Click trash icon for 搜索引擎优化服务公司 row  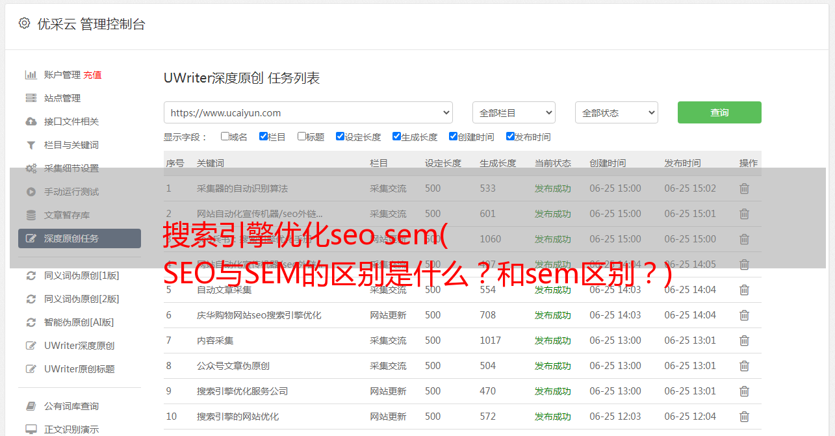745,391
